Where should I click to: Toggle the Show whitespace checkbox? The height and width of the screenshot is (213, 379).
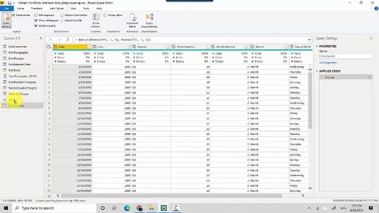click(x=36, y=20)
